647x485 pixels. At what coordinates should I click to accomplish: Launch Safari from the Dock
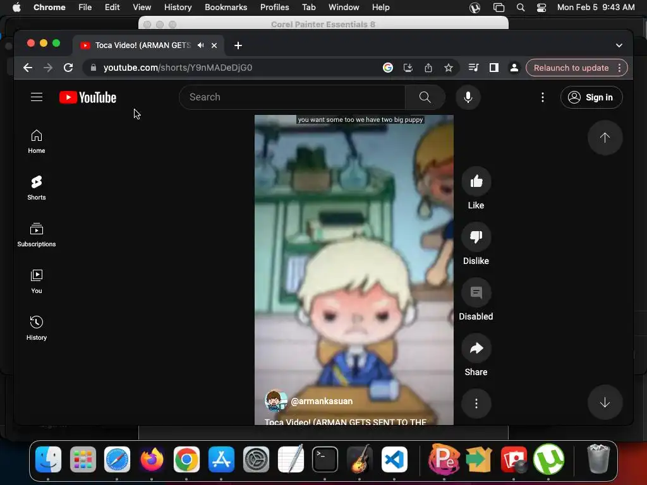tap(117, 460)
